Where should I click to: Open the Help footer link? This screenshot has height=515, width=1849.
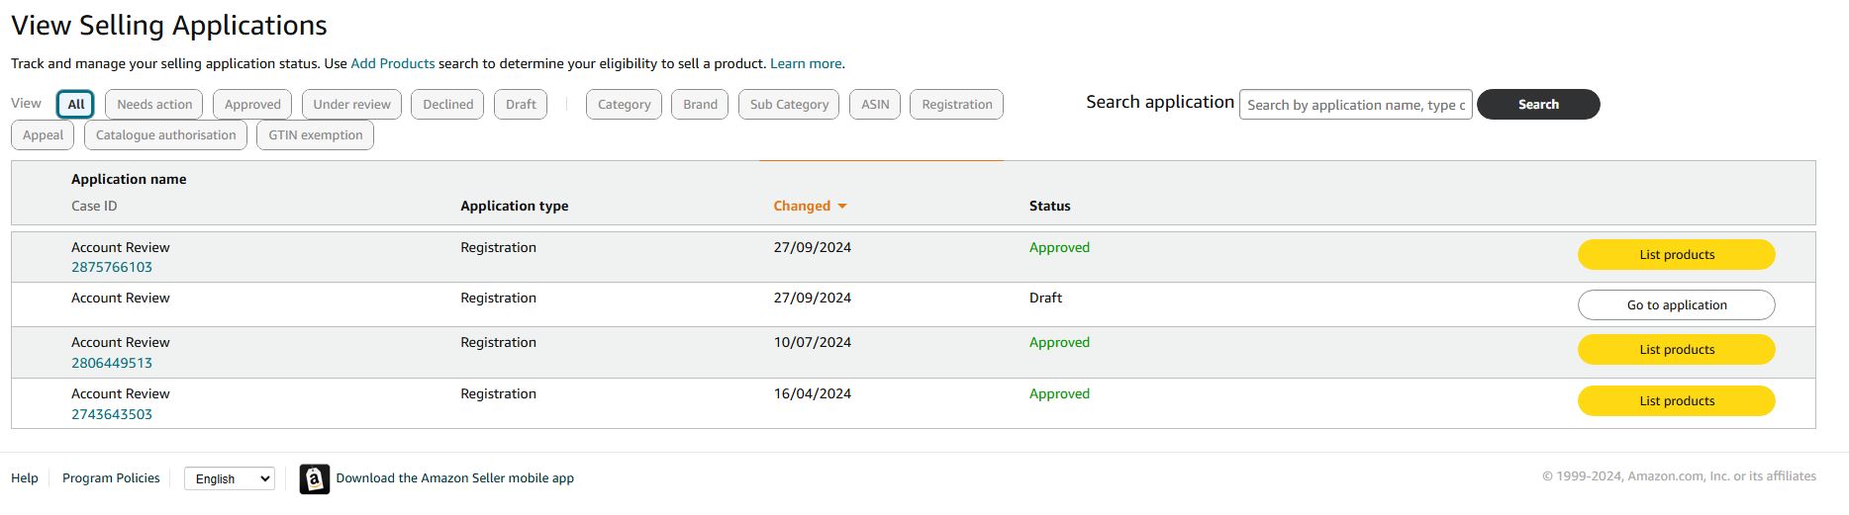pos(25,478)
